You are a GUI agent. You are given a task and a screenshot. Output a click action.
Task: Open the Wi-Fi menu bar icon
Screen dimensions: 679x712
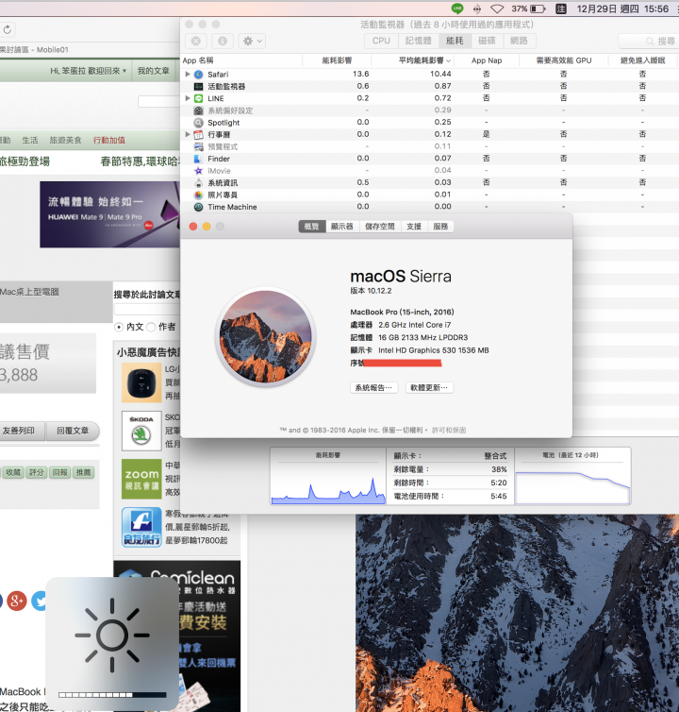click(x=497, y=8)
